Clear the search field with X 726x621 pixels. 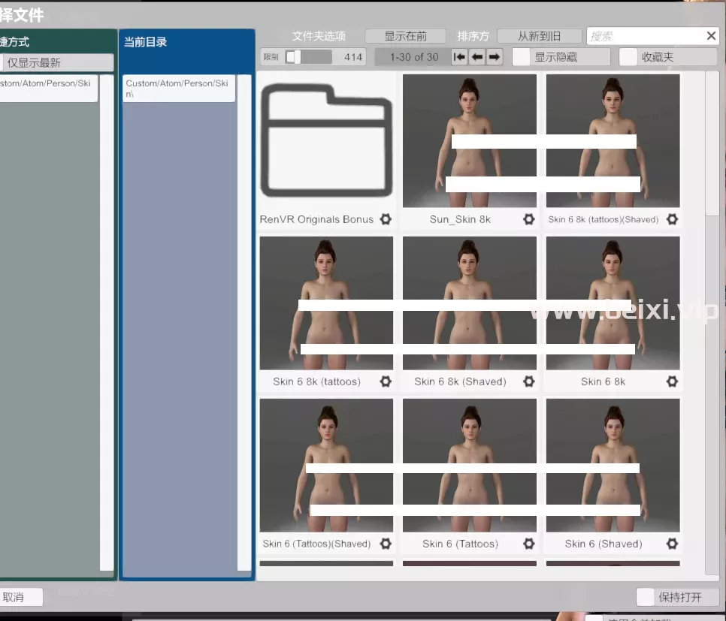coord(711,35)
